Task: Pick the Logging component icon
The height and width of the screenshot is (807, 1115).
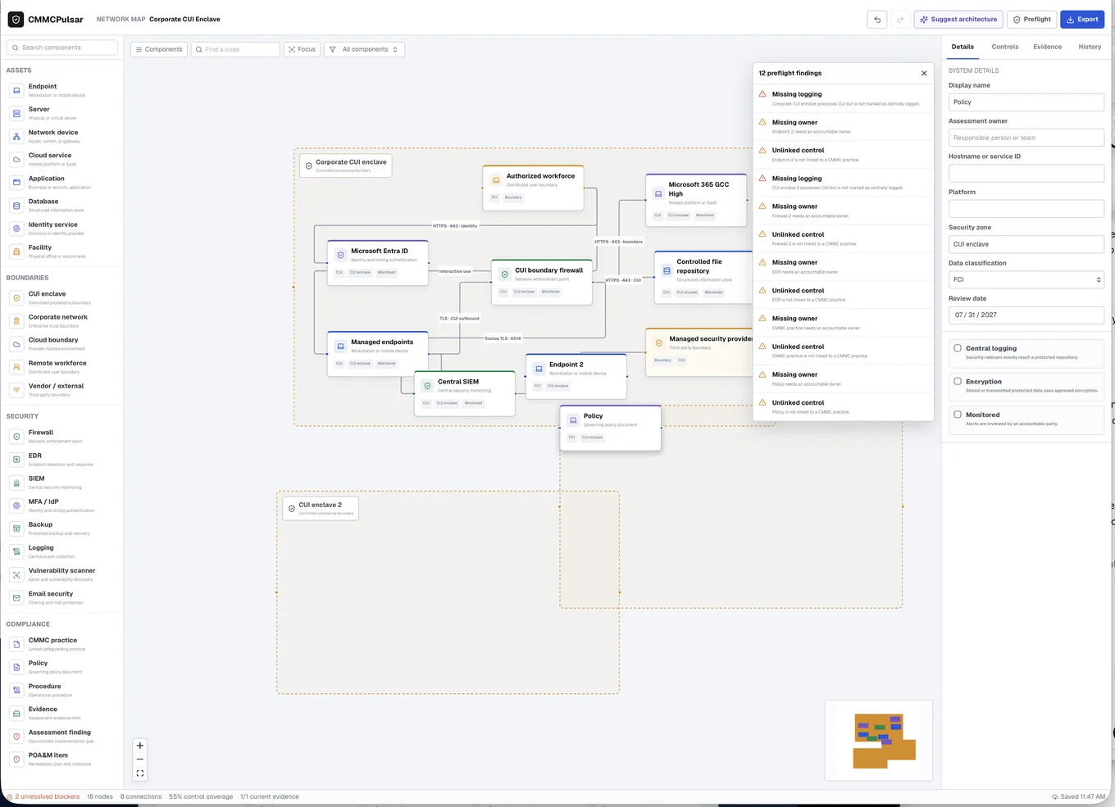Action: coord(16,552)
